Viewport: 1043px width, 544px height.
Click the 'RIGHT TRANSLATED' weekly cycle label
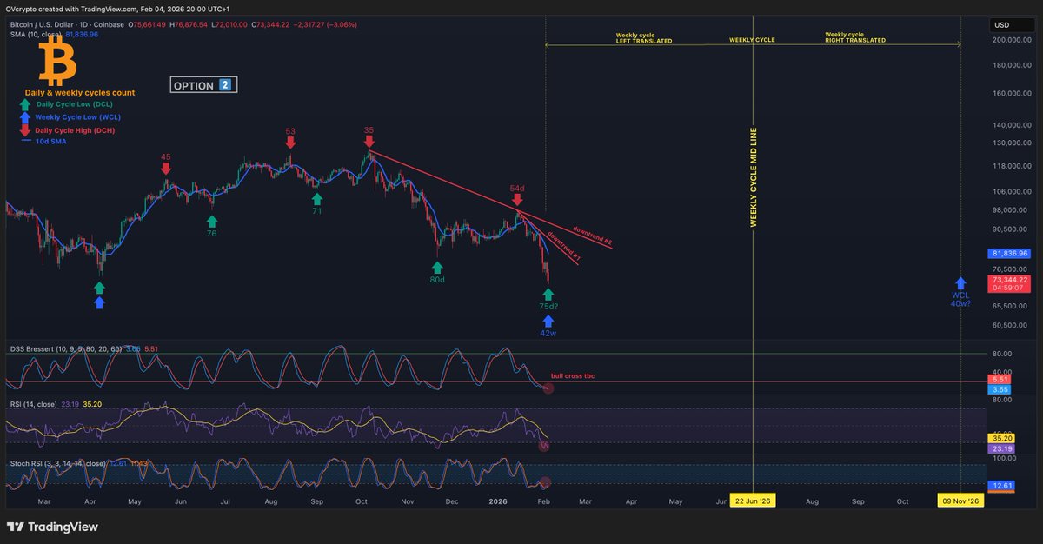[855, 41]
